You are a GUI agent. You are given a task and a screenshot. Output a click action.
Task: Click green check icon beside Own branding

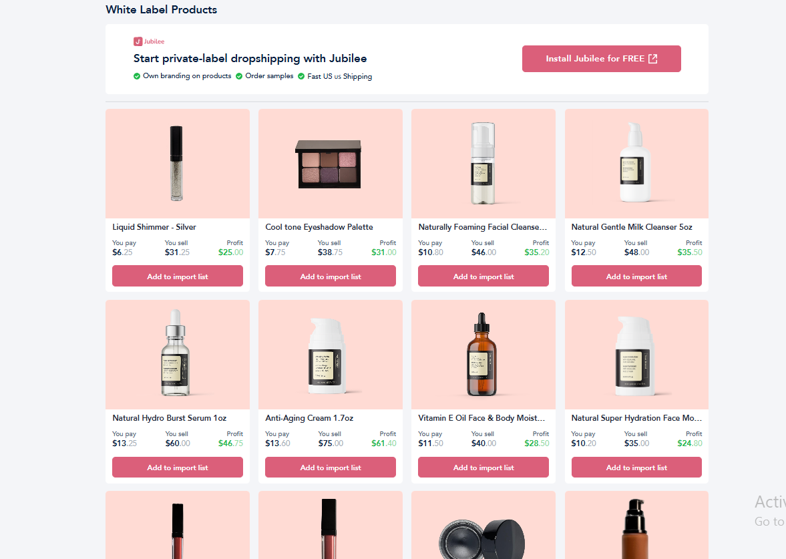pos(137,76)
